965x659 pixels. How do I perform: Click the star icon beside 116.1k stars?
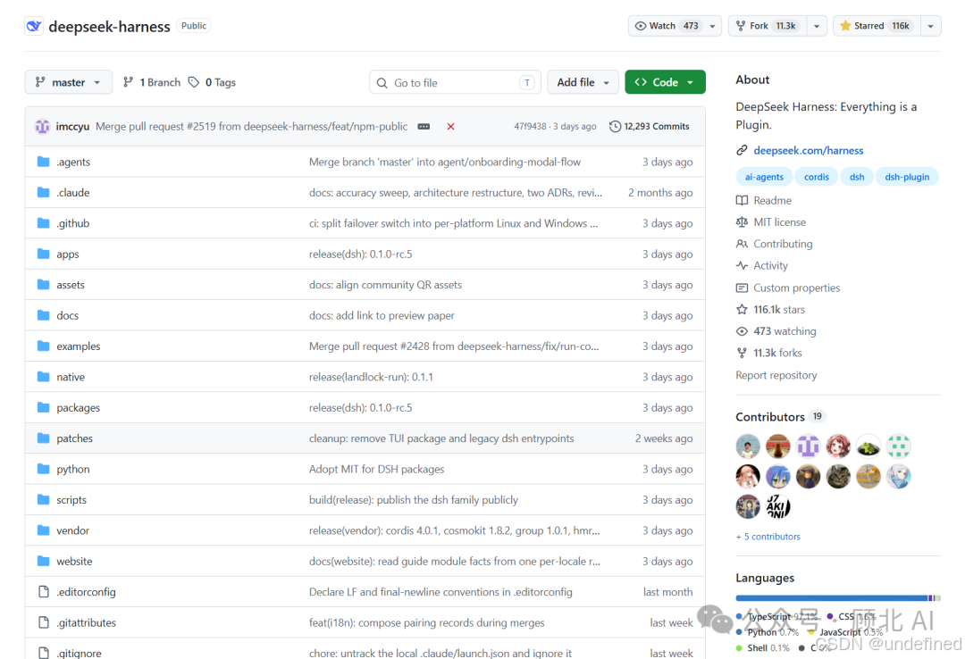coord(743,310)
